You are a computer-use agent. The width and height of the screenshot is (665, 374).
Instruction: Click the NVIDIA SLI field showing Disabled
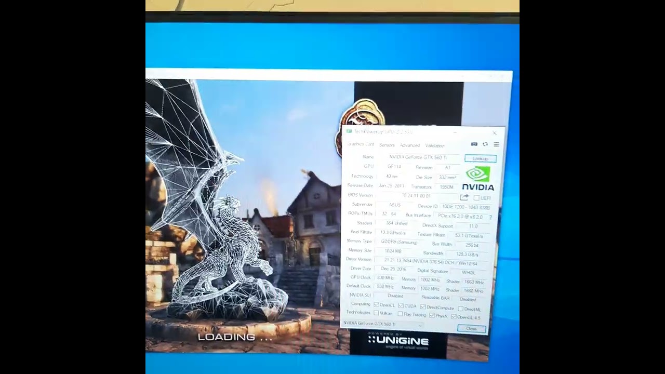[x=395, y=296]
